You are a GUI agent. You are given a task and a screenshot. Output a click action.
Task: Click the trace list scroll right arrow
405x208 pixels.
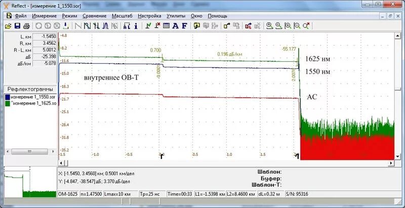53,151
